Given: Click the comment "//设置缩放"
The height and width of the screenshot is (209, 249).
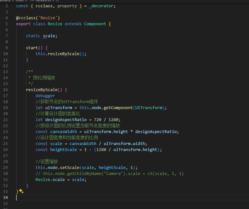Looking at the screenshot, I should tap(47, 162).
